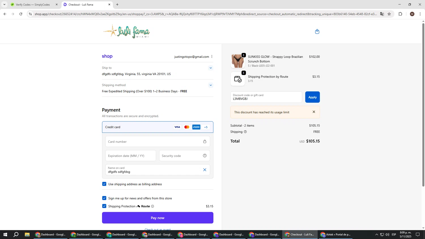Open the Shop Pay logo
This screenshot has height=239, width=425.
pyautogui.click(x=107, y=56)
